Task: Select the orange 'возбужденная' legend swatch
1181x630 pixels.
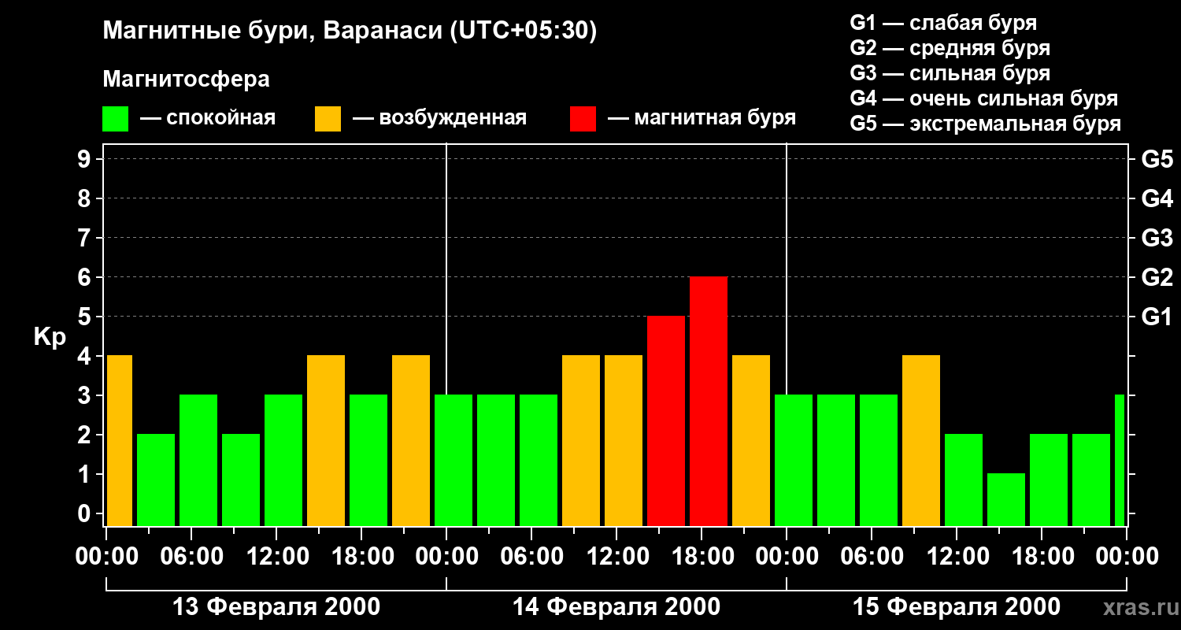Action: (x=328, y=119)
